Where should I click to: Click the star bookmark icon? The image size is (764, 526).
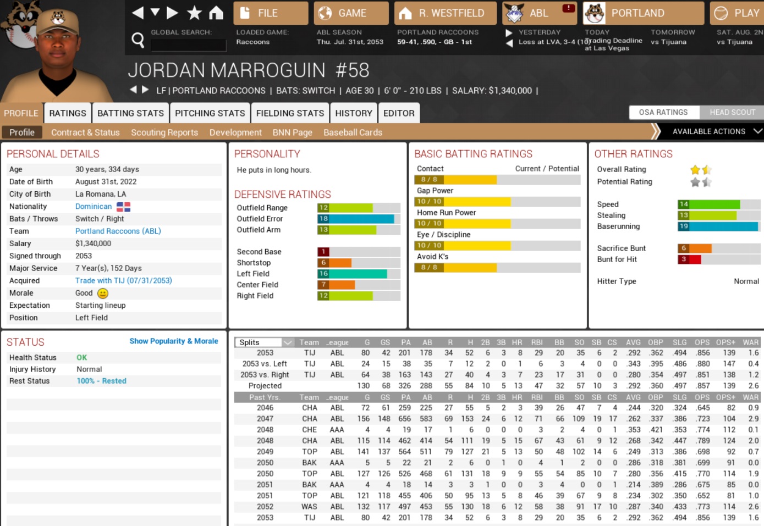(x=194, y=13)
